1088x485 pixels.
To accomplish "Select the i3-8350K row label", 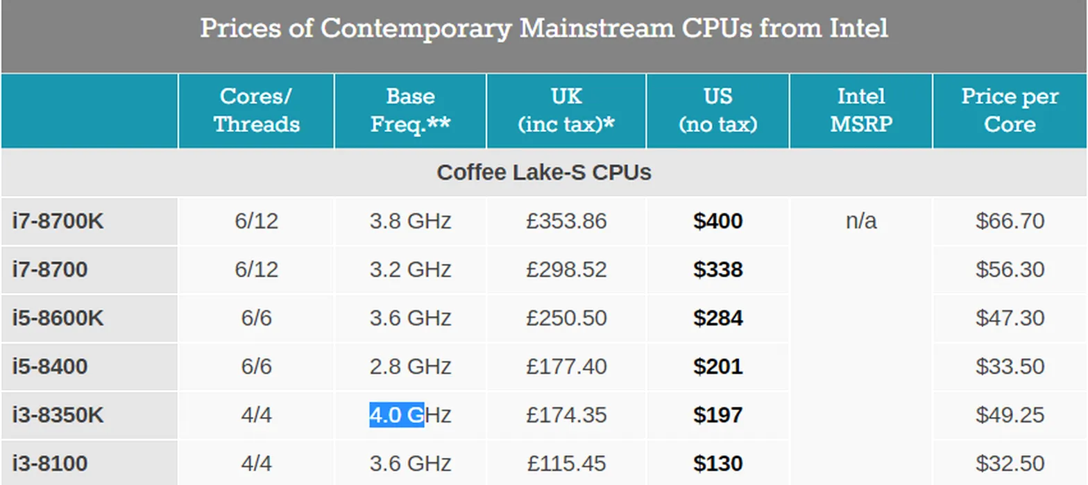I will [58, 415].
